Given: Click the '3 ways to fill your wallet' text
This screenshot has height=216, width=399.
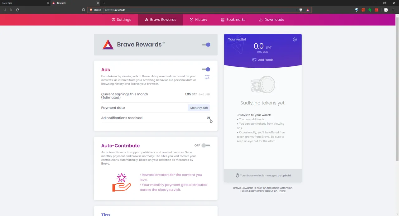Looking at the screenshot, I should click(254, 115).
